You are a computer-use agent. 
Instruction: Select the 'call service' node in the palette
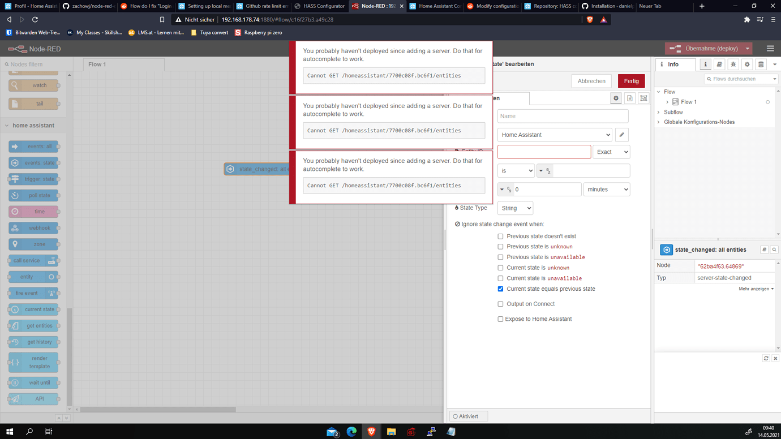(34, 260)
